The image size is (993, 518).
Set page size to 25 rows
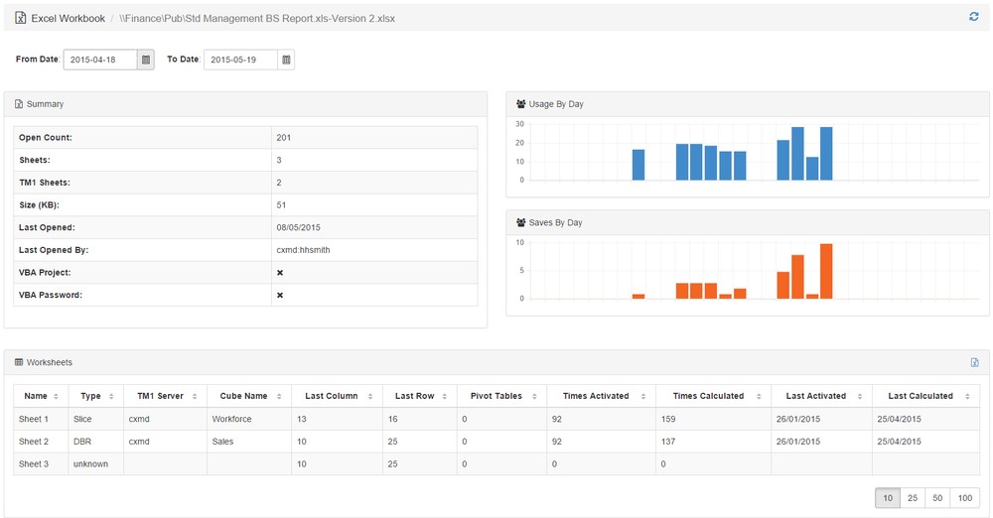[x=912, y=497]
